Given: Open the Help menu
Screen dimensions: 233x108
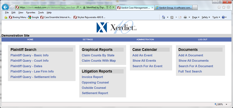Looking at the screenshot, I should (49, 13).
